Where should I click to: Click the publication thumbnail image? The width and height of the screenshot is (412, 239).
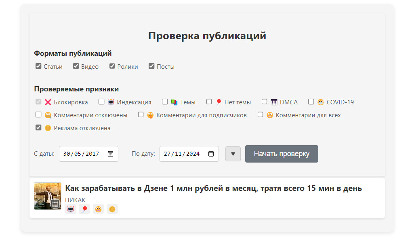[x=47, y=196]
